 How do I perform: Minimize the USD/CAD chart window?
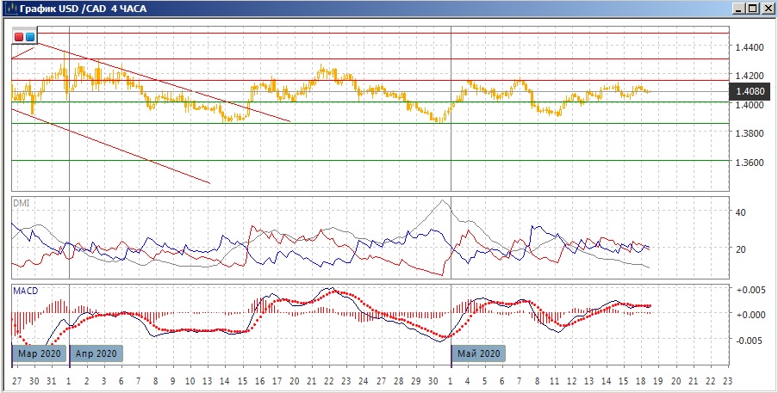(739, 9)
